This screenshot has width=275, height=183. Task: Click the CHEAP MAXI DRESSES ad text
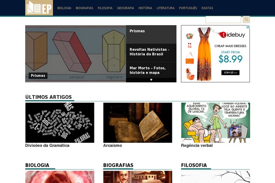click(x=230, y=46)
